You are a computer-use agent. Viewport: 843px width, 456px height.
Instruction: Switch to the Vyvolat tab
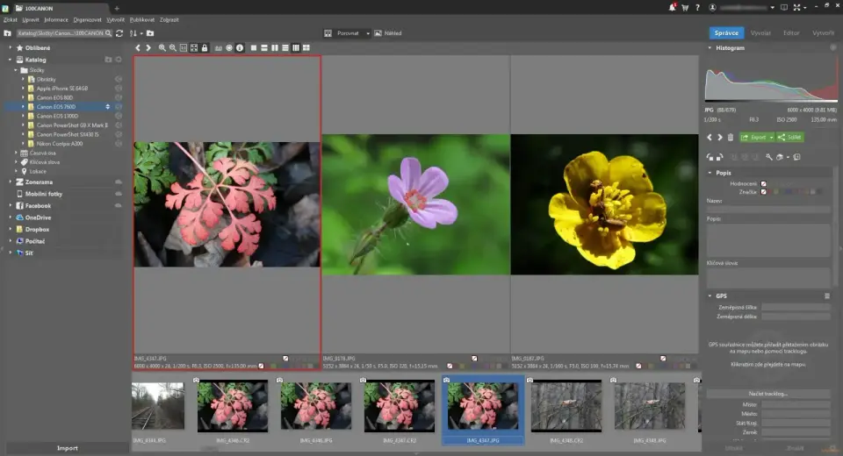760,33
